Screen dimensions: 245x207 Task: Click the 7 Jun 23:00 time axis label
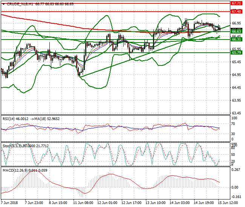point(34,203)
